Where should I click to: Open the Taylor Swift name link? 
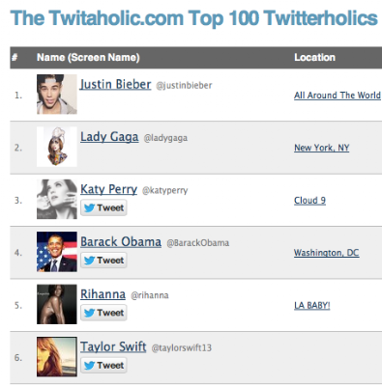pyautogui.click(x=113, y=346)
